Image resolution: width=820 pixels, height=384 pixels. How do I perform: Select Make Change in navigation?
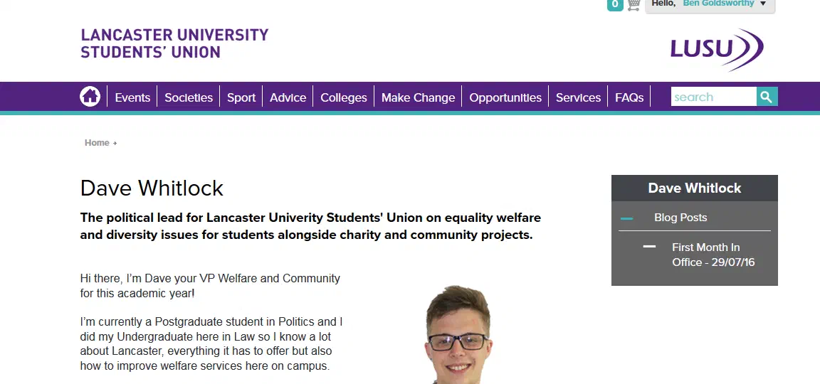(x=418, y=97)
